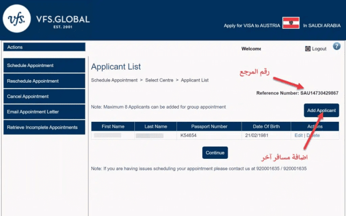Click the Apply for VISA to AUSTRIA text
The image size is (346, 216).
[x=252, y=25]
